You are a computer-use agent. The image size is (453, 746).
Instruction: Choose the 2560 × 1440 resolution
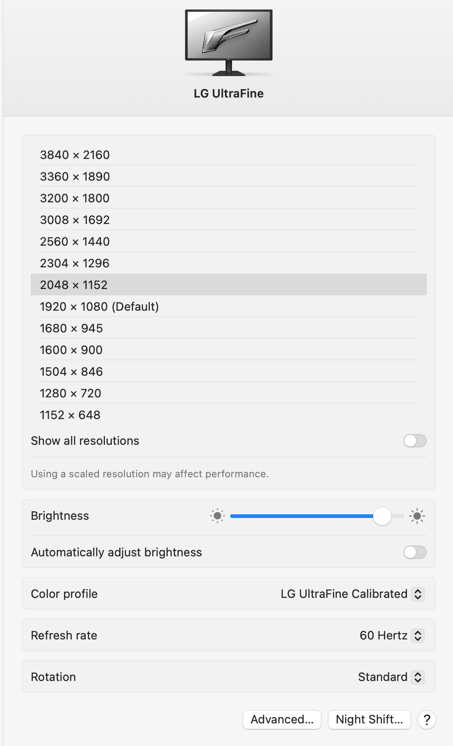(x=75, y=242)
